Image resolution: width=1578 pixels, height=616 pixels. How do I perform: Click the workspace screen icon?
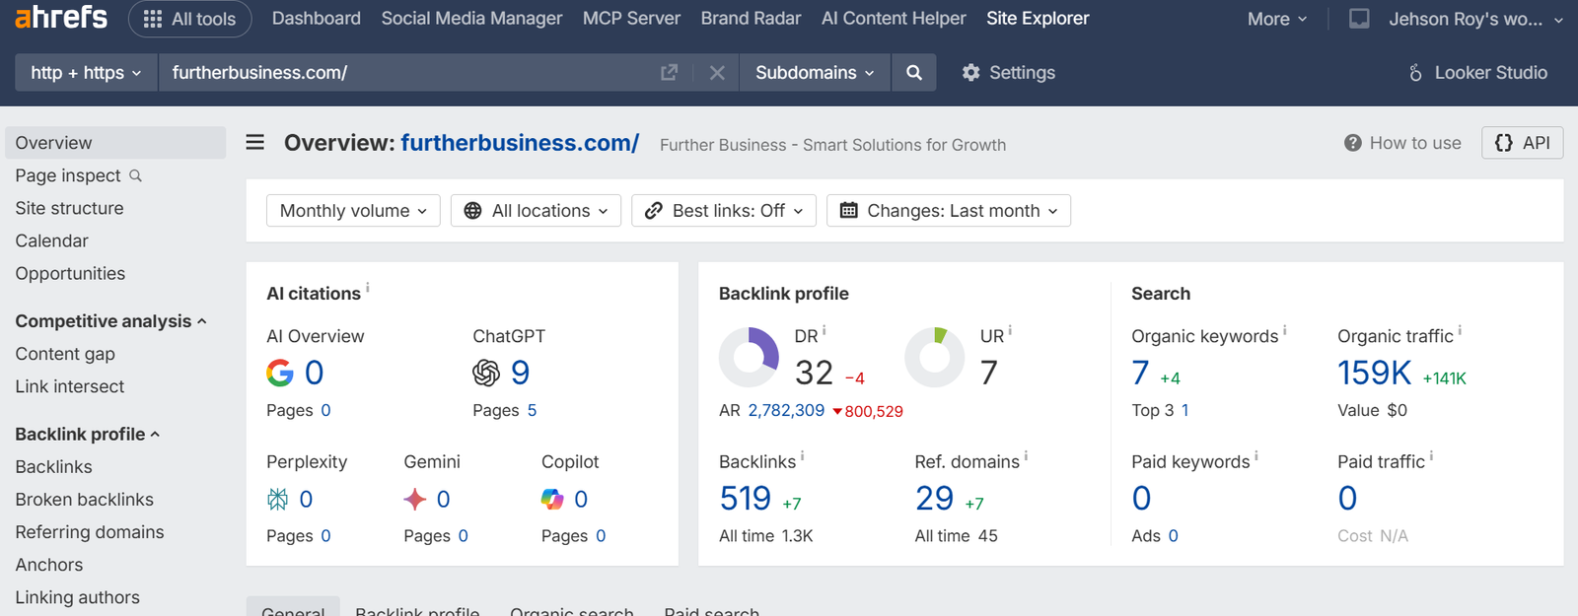pyautogui.click(x=1359, y=19)
